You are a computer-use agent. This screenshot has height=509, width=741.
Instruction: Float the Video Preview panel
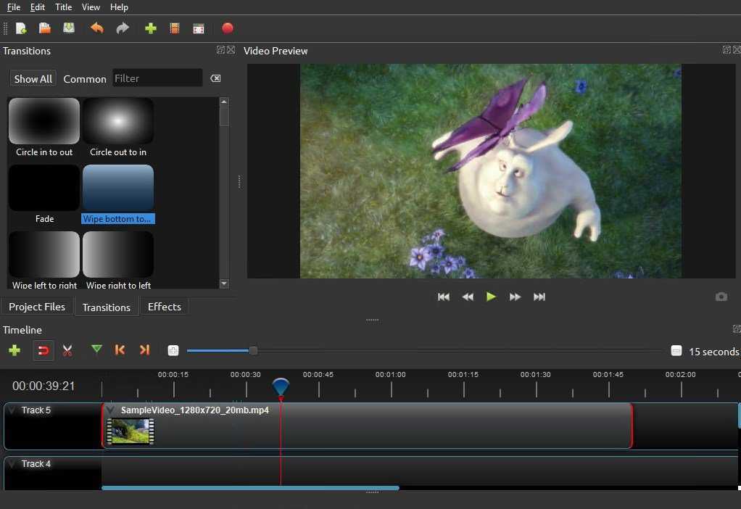[726, 49]
